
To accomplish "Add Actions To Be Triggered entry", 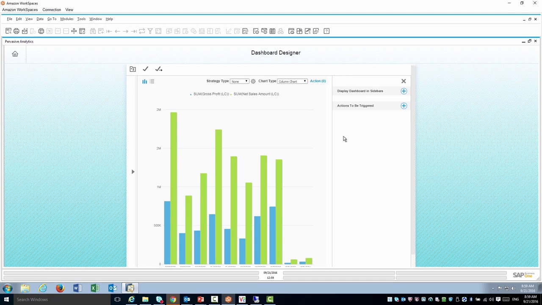I will (x=404, y=106).
